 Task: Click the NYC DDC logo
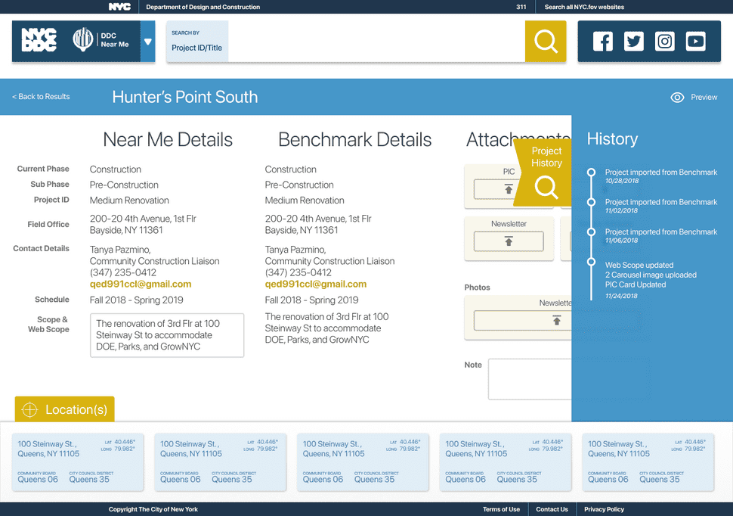pos(39,39)
